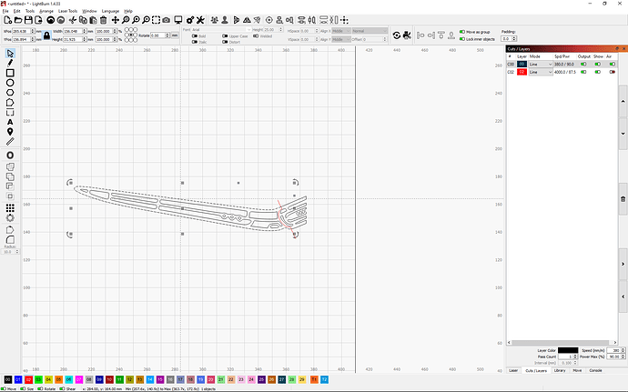Step the Padding spinner arrows
The image size is (628, 392).
514,39
